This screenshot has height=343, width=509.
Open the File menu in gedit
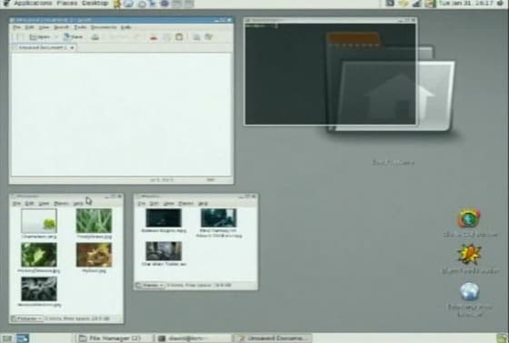[16, 27]
